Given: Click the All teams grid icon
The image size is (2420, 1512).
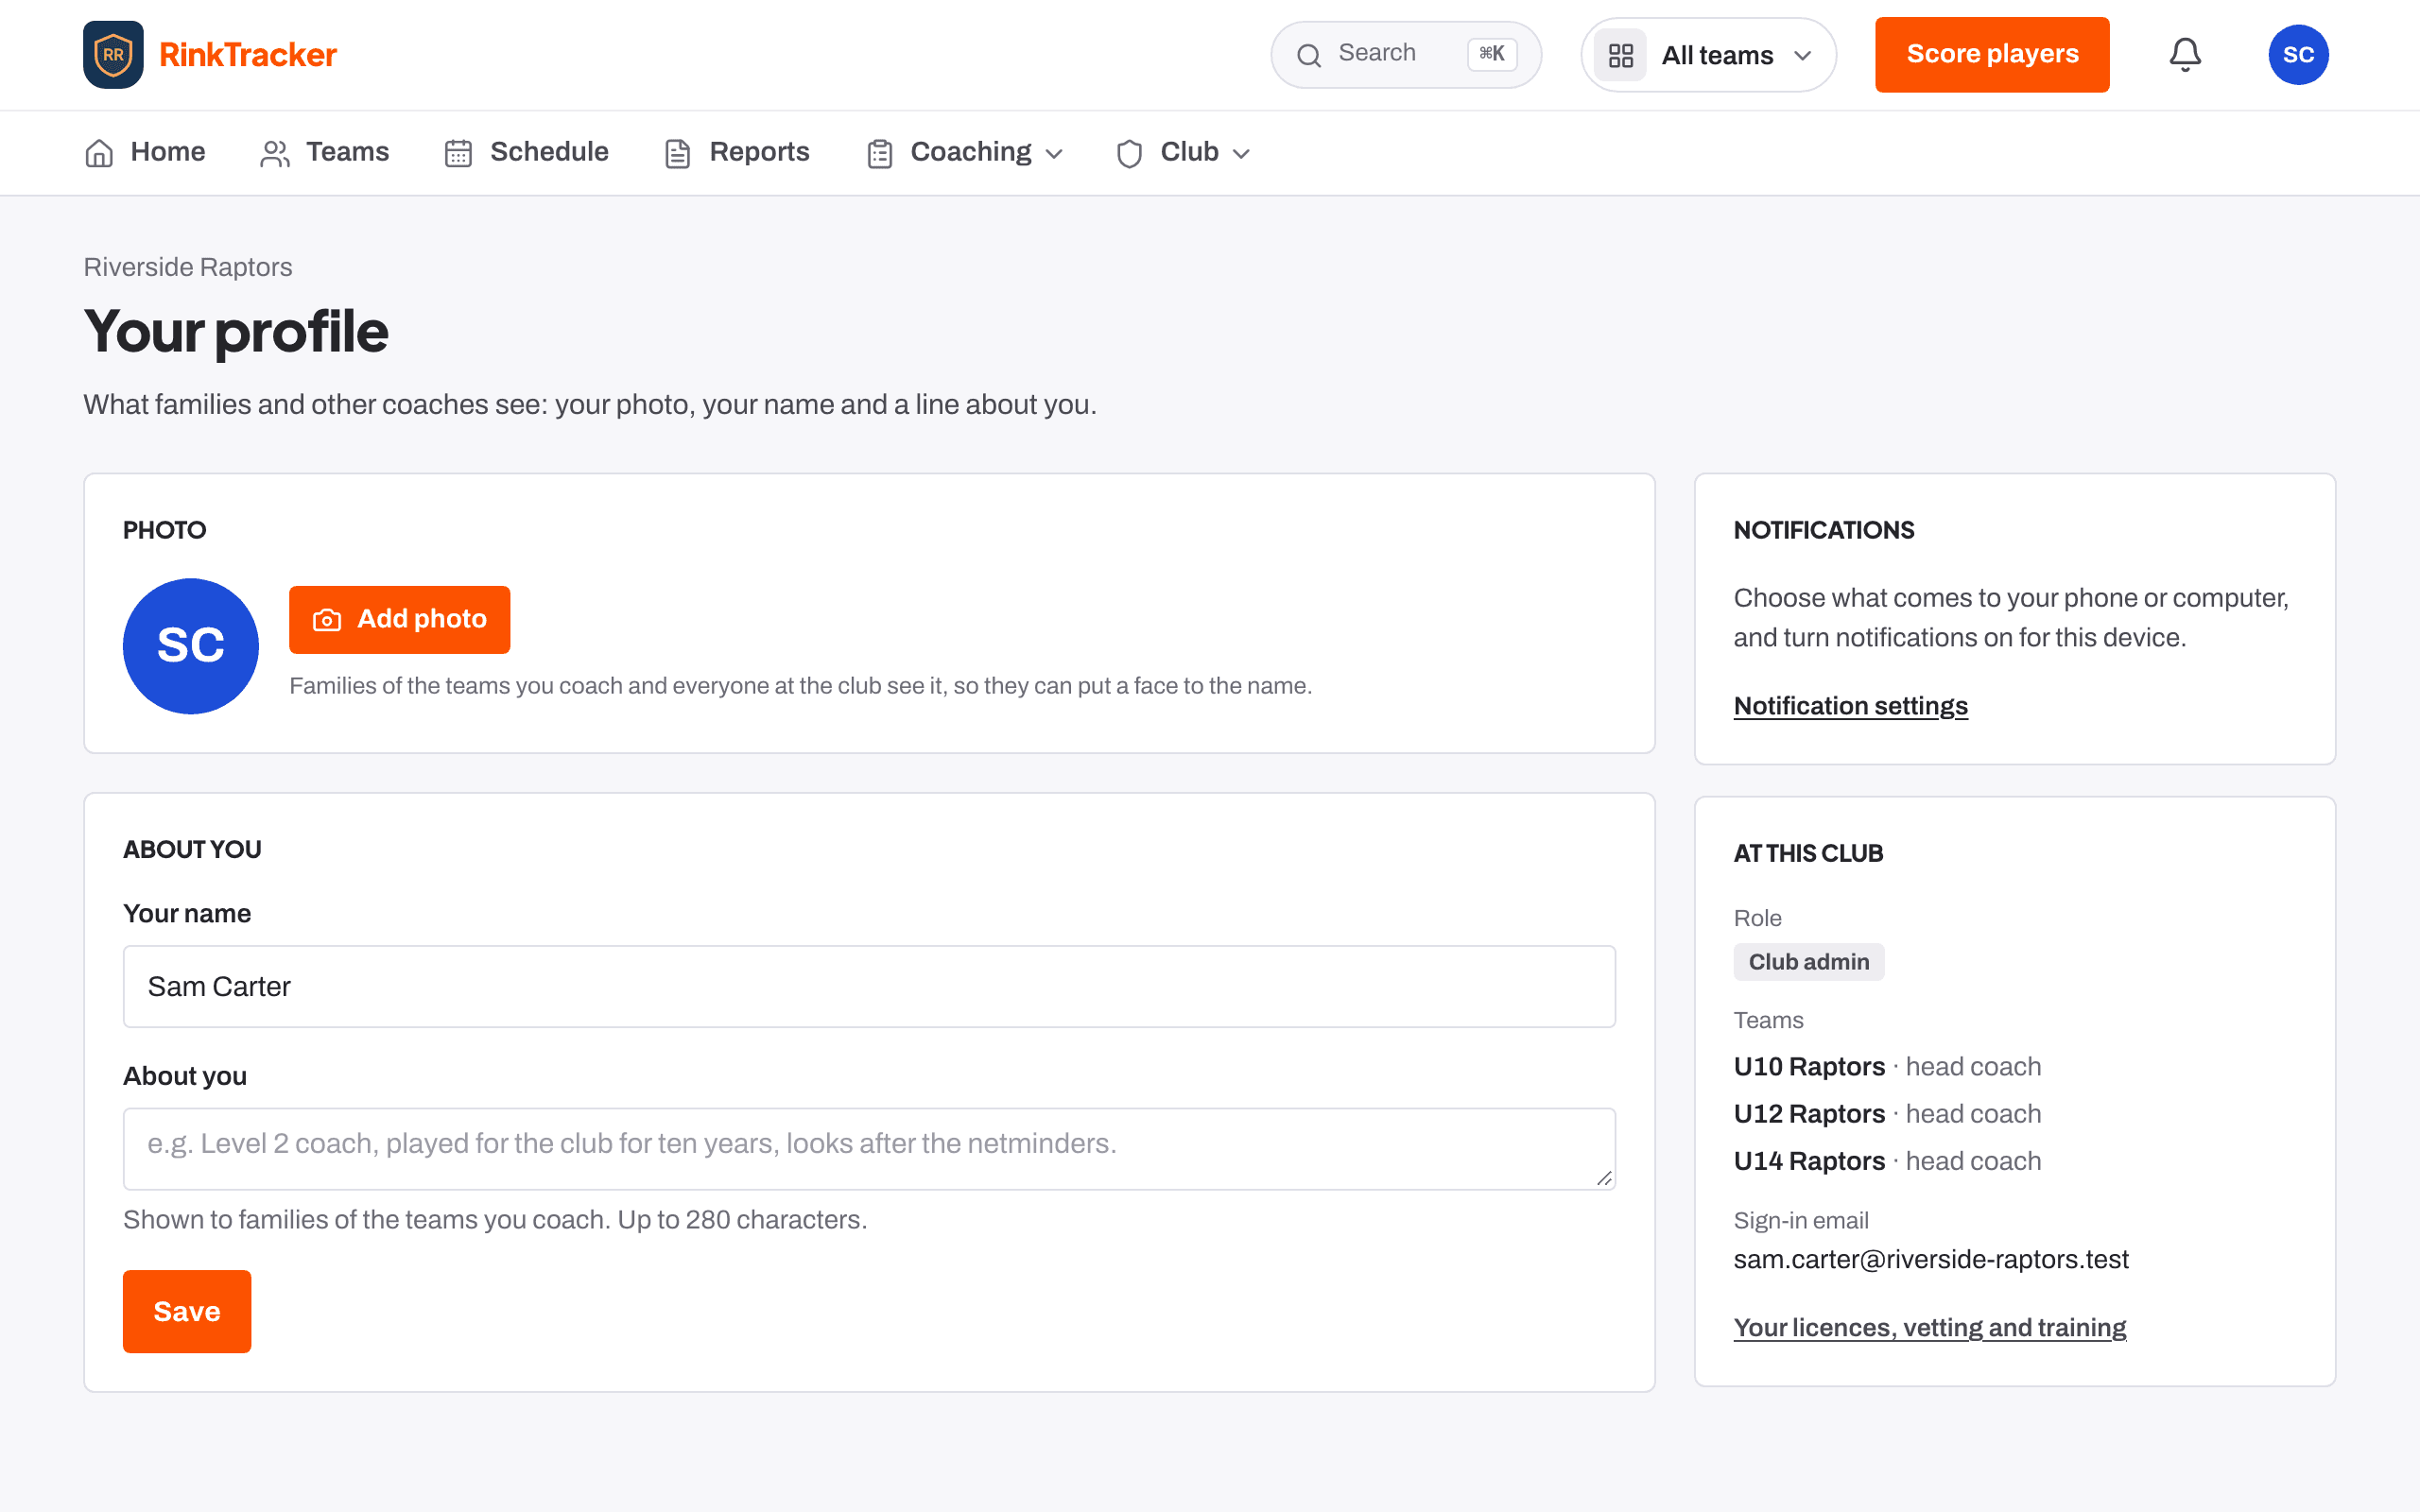Looking at the screenshot, I should pyautogui.click(x=1620, y=55).
